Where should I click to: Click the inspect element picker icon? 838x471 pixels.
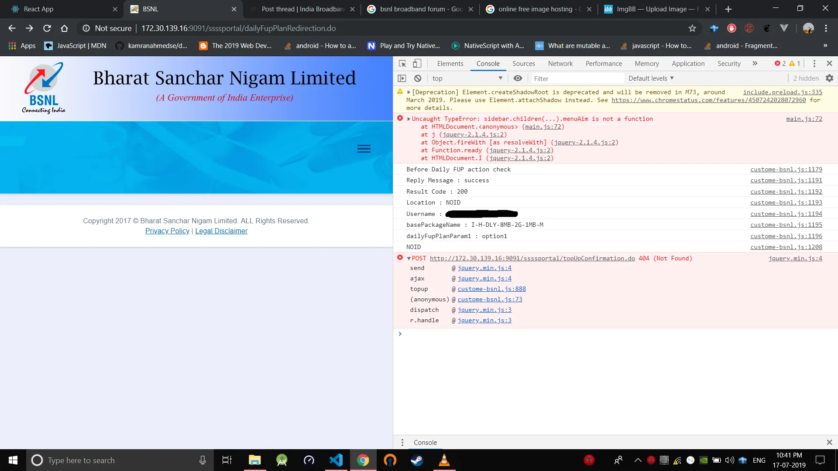point(402,64)
